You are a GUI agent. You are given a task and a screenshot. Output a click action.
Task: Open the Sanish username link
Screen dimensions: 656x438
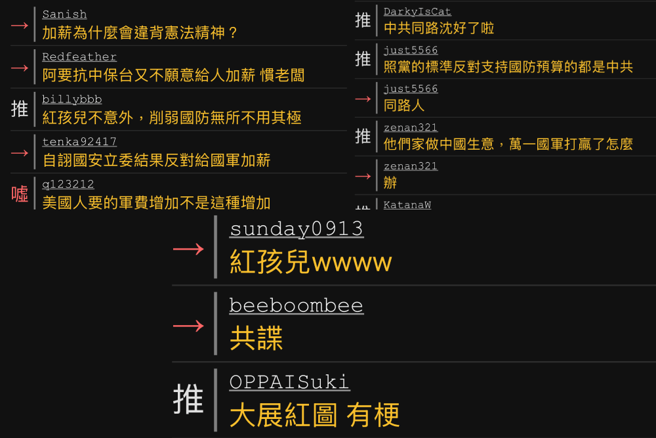click(x=64, y=14)
